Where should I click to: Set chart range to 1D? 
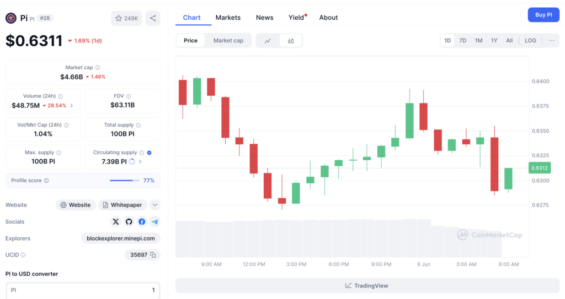click(x=447, y=41)
